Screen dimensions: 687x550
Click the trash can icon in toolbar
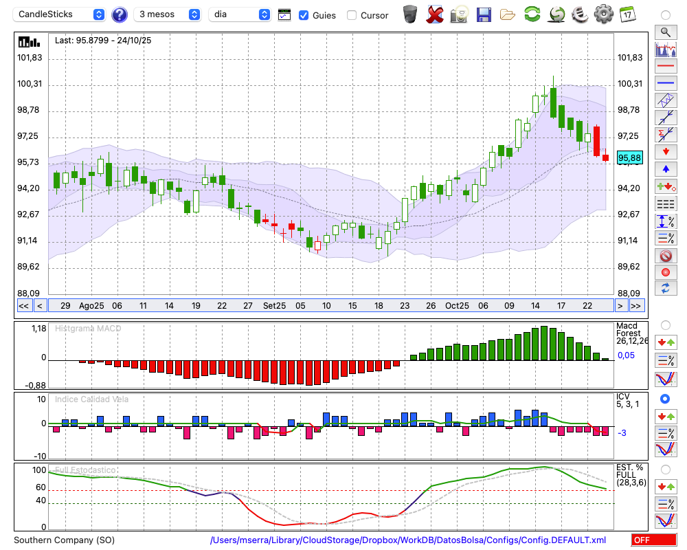point(410,14)
